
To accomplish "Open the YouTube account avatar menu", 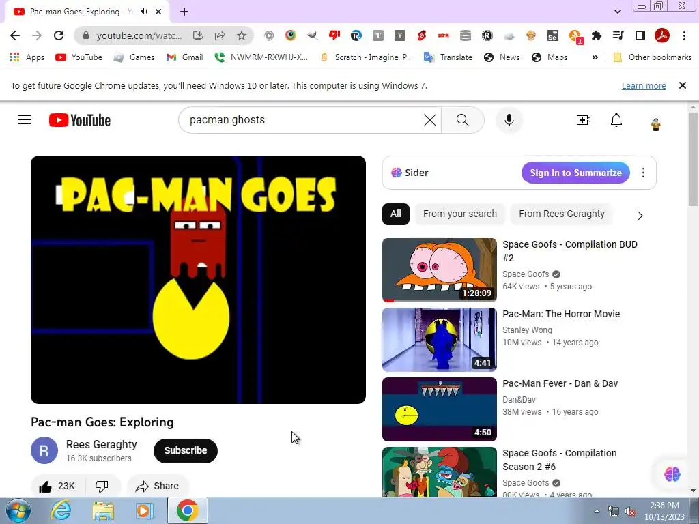I will pos(655,124).
